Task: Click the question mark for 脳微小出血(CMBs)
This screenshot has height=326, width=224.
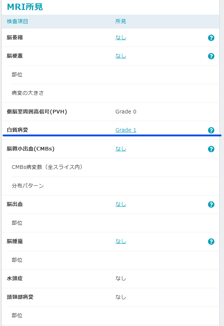Action: [211, 149]
